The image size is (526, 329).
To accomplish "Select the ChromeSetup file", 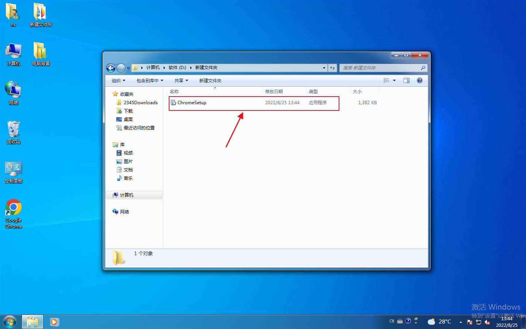I will coord(192,103).
